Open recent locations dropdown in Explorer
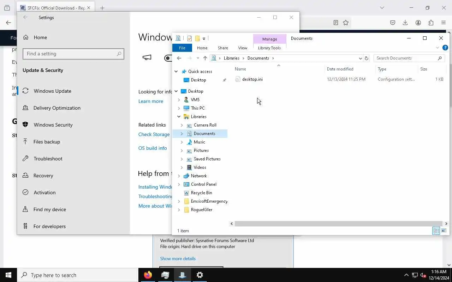Image resolution: width=452 pixels, height=282 pixels. tap(198, 58)
